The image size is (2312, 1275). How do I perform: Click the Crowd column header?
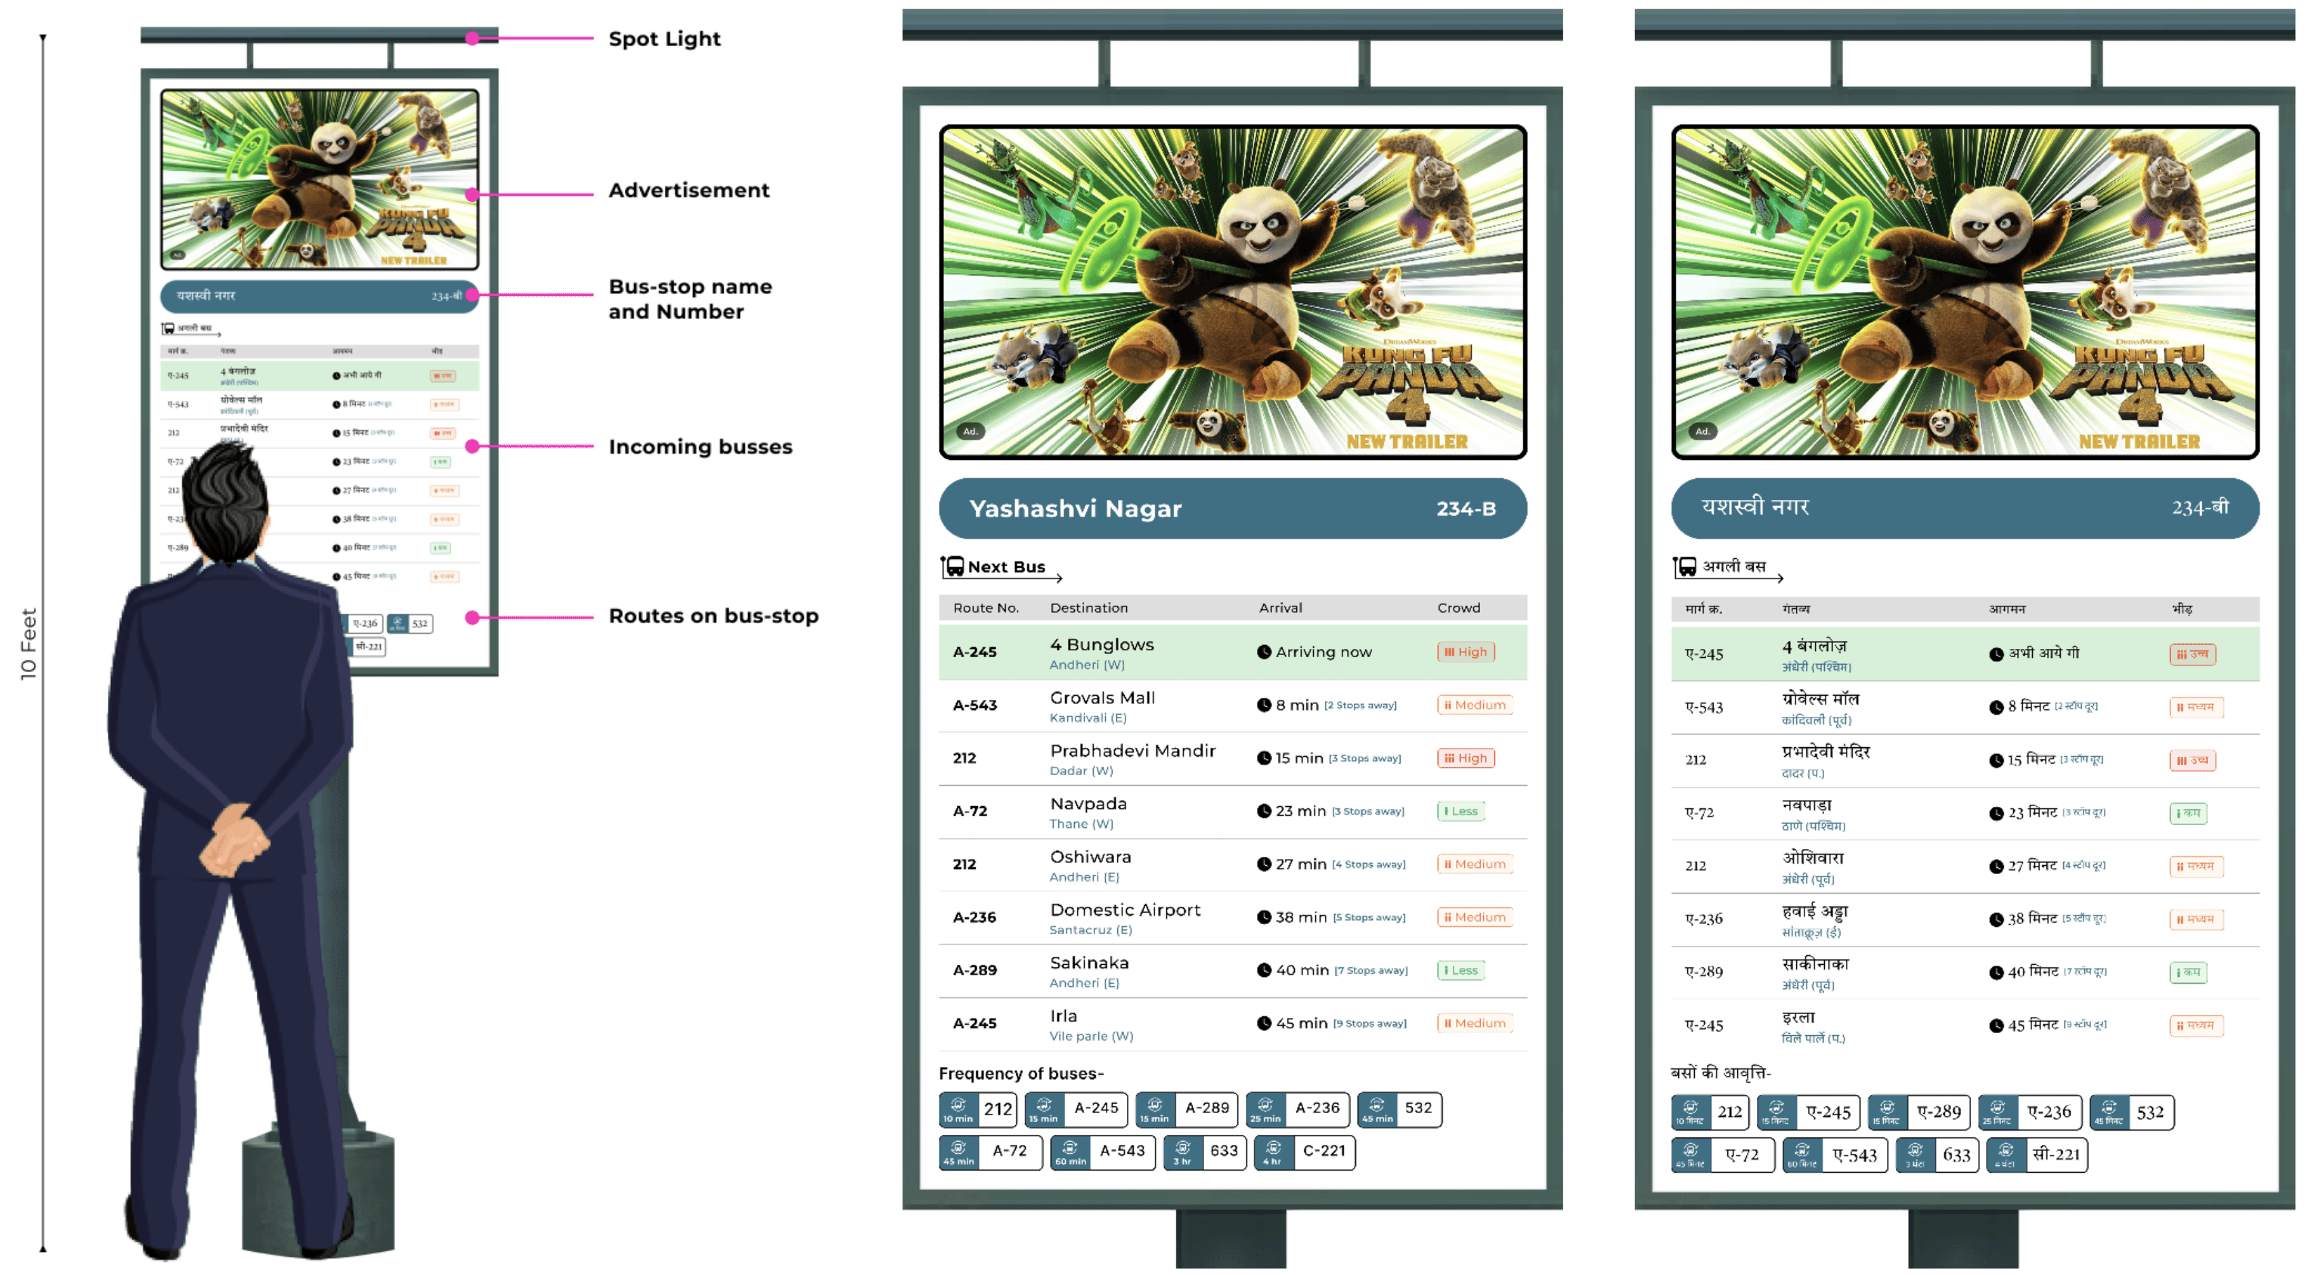[1458, 608]
